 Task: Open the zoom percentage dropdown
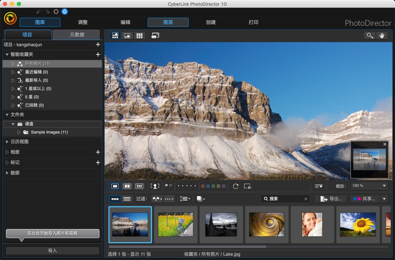369,186
